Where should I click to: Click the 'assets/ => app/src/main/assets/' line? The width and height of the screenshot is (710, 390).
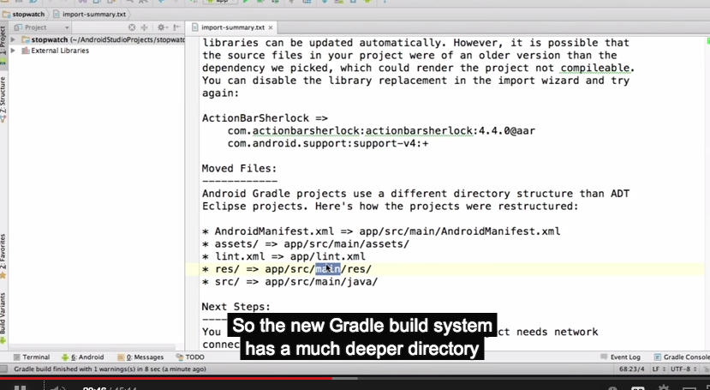pyautogui.click(x=306, y=244)
